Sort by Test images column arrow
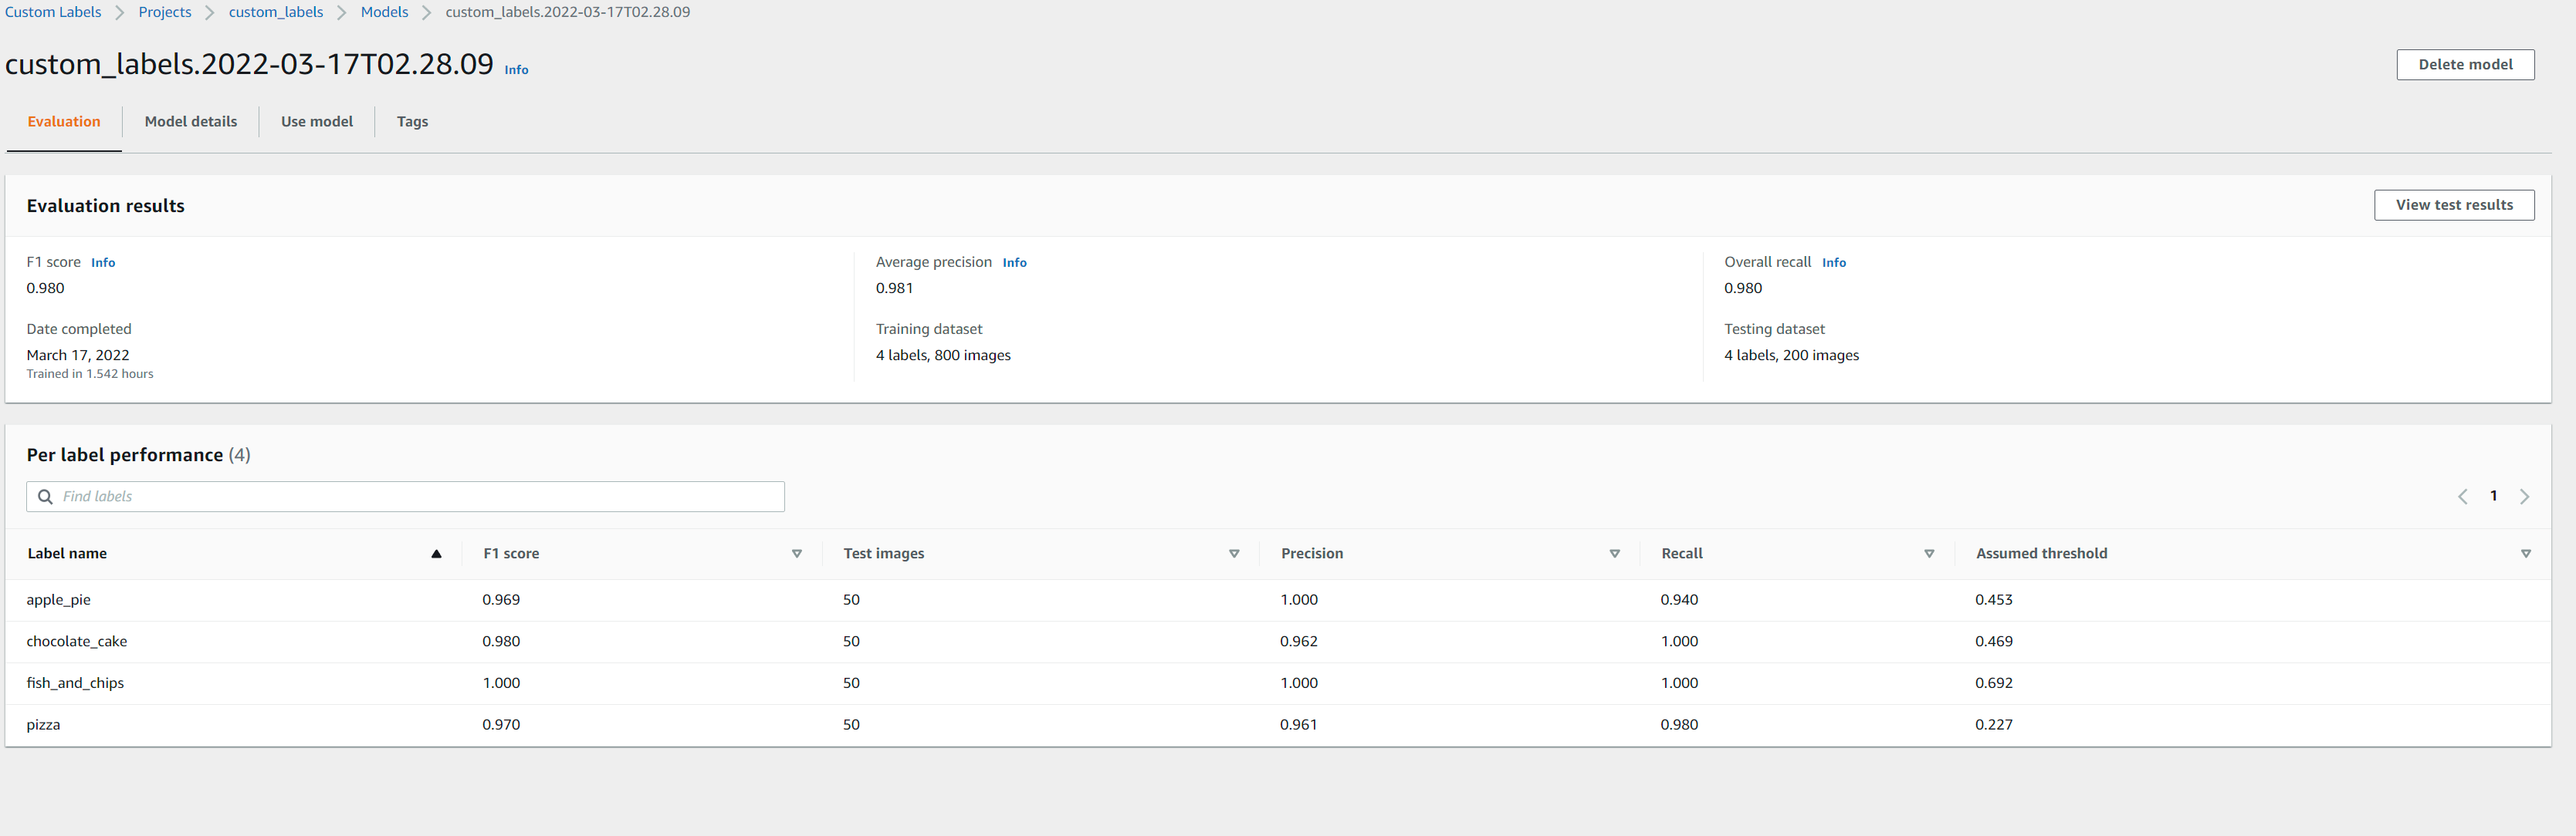 [1234, 553]
